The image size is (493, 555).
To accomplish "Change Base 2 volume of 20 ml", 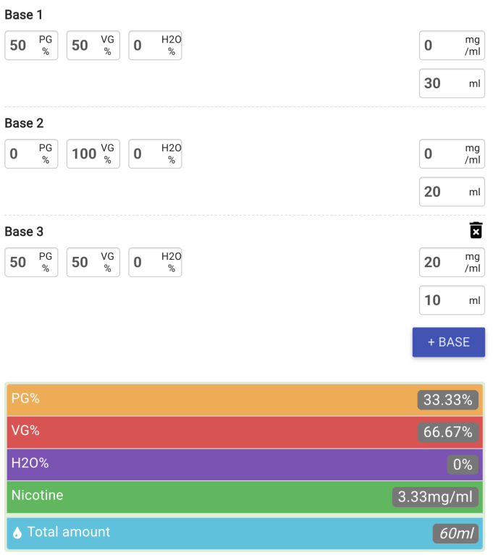I will pyautogui.click(x=452, y=192).
